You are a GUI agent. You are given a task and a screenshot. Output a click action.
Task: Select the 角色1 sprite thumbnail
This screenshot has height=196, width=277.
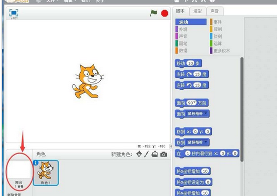point(46,173)
